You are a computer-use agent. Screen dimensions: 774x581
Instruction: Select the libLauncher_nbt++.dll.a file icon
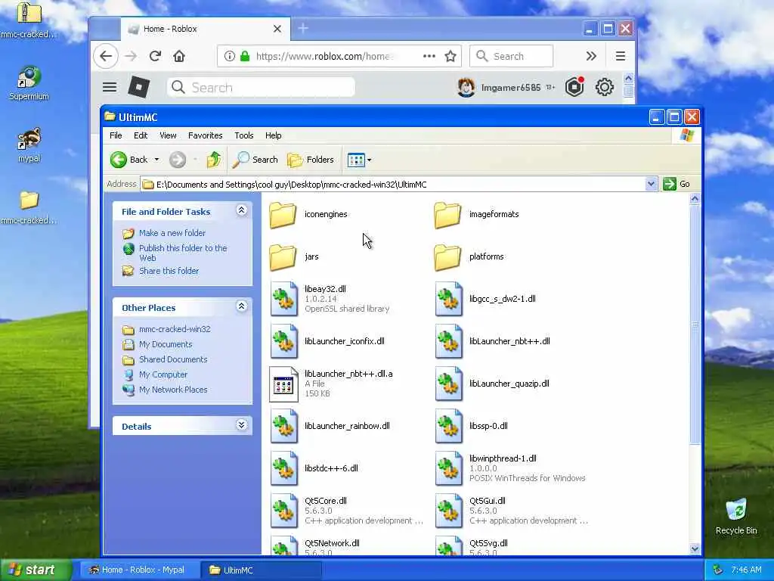coord(284,384)
